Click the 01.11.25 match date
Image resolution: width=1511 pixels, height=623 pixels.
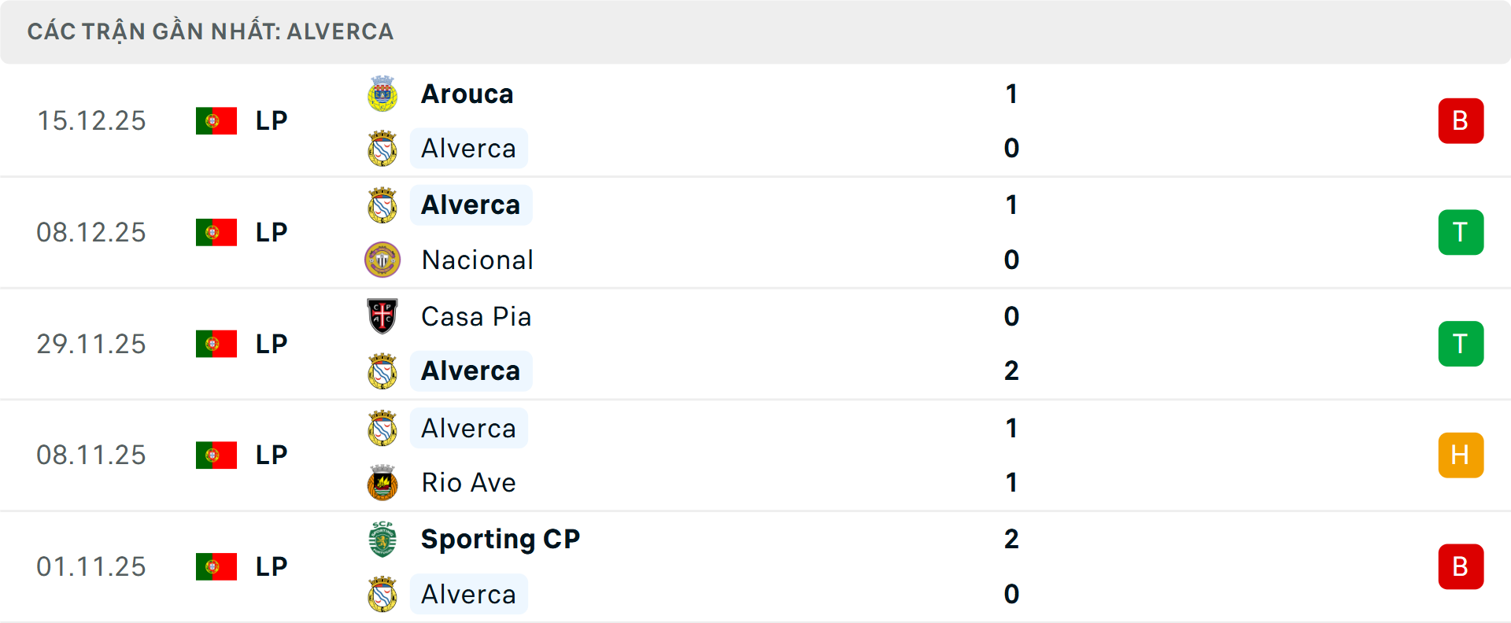pyautogui.click(x=91, y=566)
